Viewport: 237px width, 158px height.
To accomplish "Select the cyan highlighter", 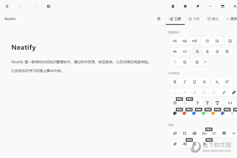I will pos(185,93).
